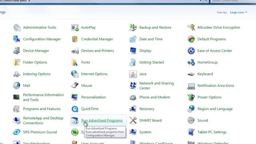Click the Date and Time icon
Viewport: 256px width, 144px height.
(133, 39)
